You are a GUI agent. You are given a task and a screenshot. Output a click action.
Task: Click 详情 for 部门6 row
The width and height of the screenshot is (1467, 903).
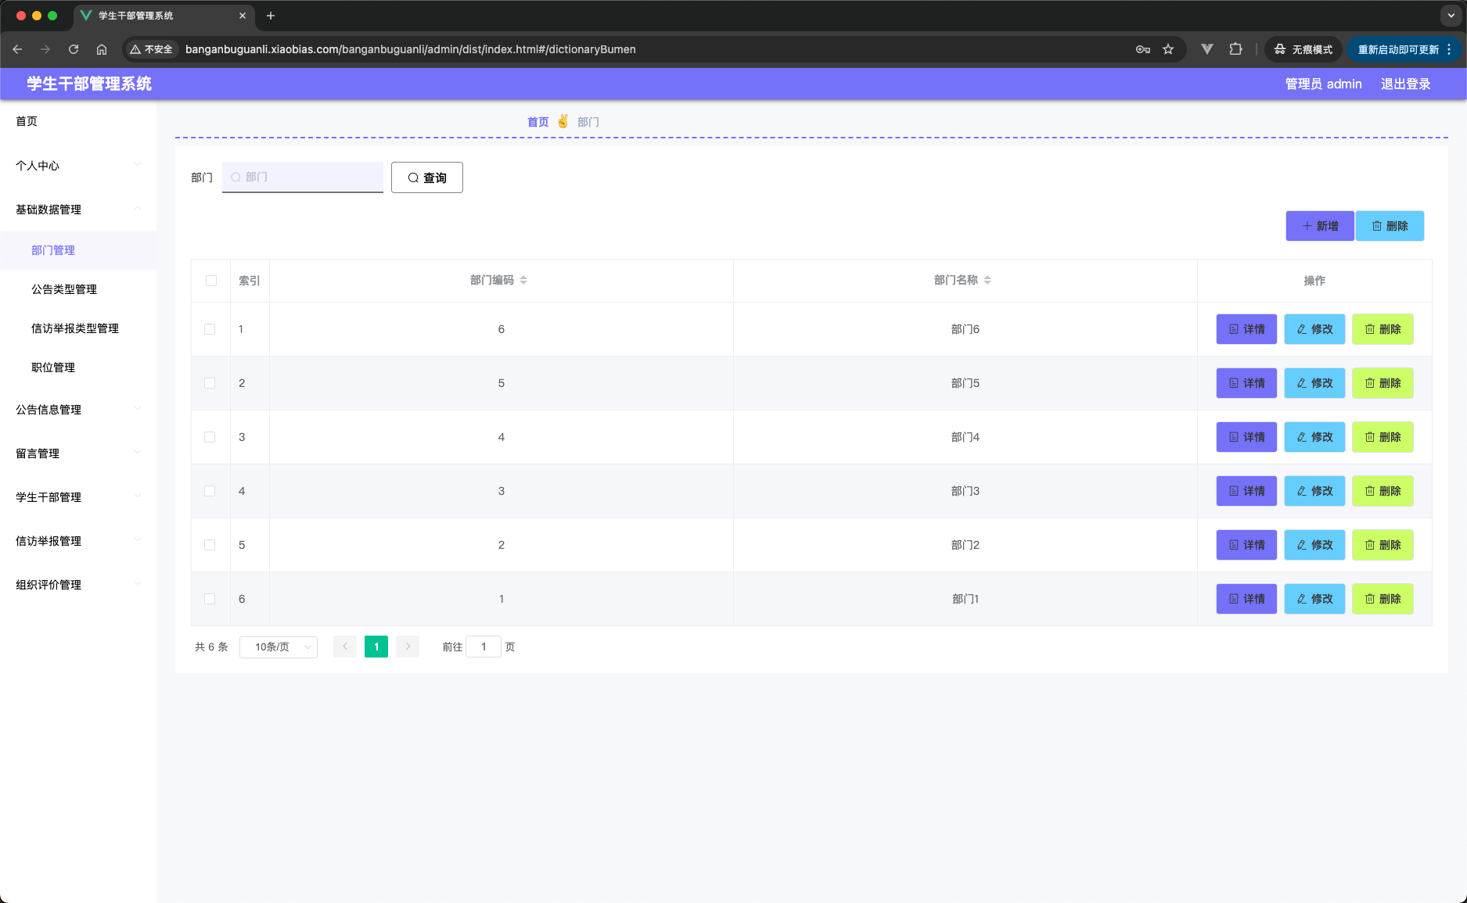(x=1246, y=329)
